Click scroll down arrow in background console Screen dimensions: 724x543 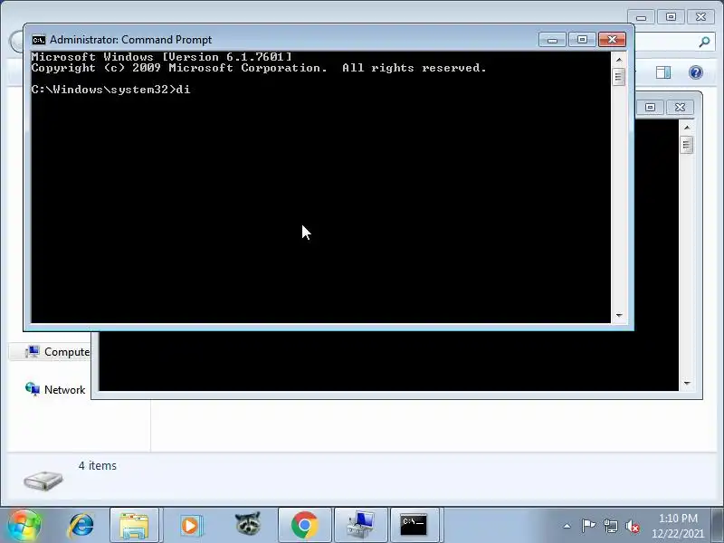click(x=687, y=383)
